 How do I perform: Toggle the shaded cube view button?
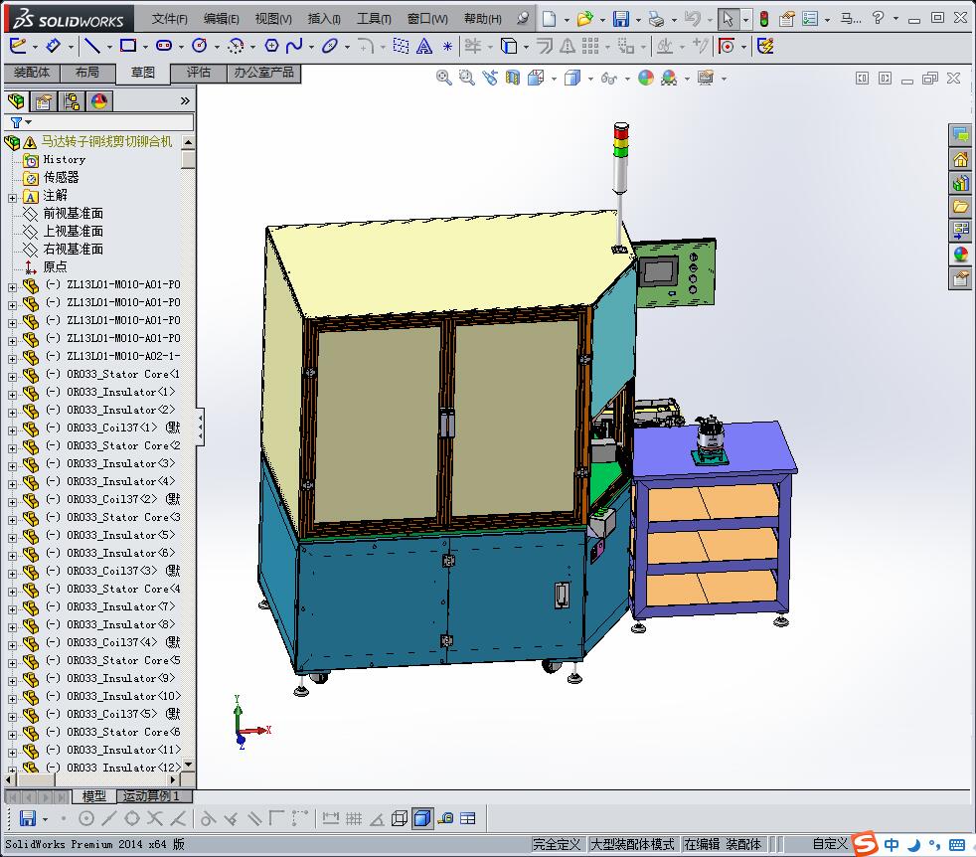click(422, 818)
